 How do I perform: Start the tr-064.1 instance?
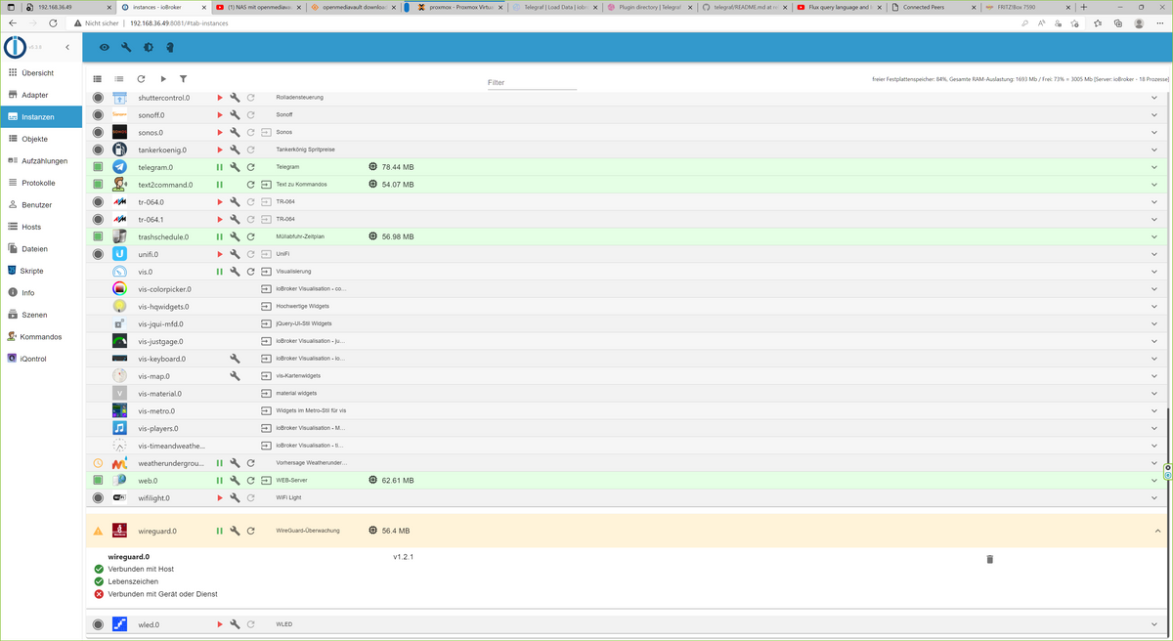pos(220,219)
